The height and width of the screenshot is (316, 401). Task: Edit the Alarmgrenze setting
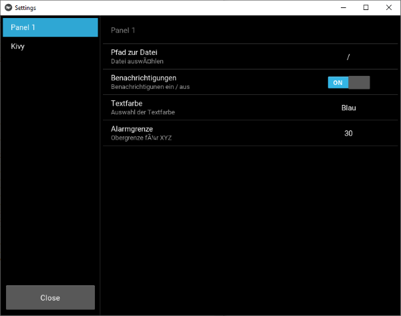click(x=250, y=133)
